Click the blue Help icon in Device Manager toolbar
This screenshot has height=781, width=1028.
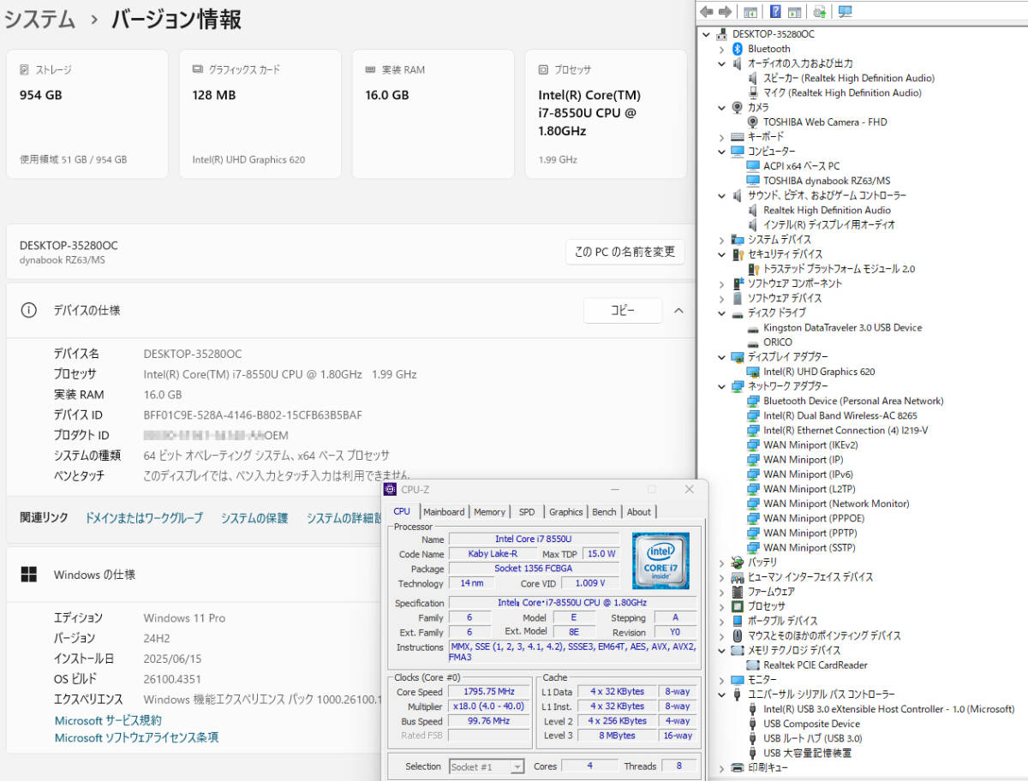[775, 11]
